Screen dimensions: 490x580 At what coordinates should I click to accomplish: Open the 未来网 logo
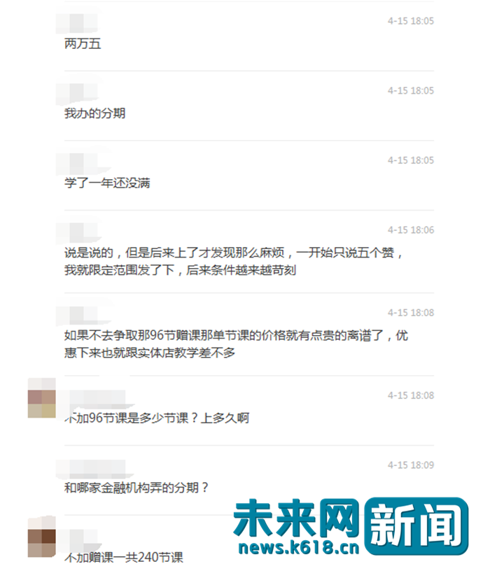click(296, 518)
